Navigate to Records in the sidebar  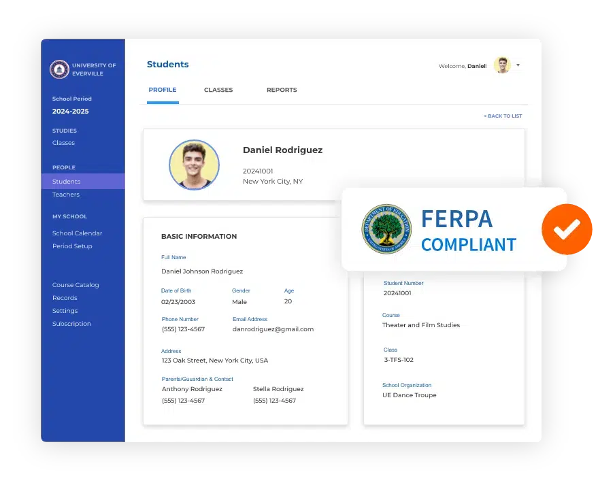click(x=65, y=297)
